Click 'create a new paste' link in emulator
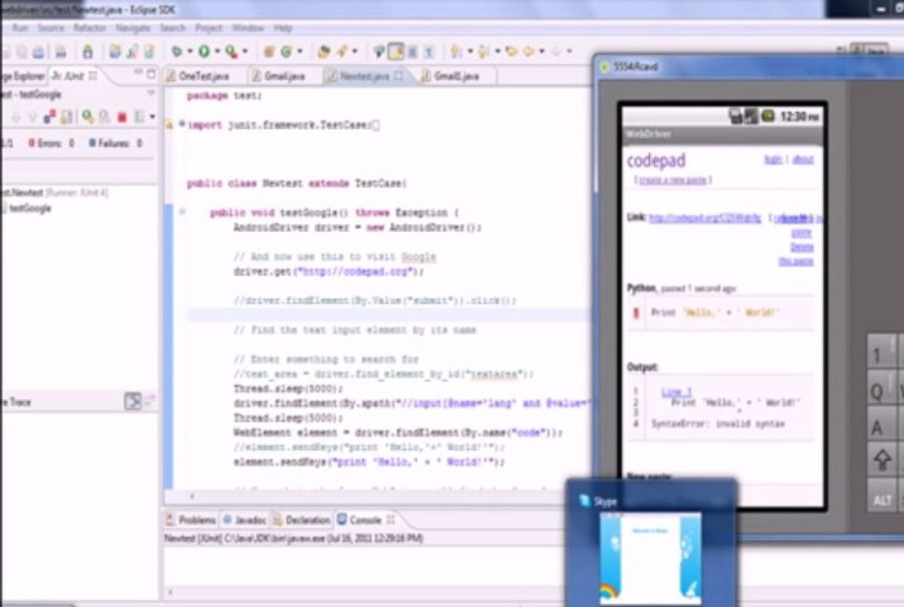This screenshot has width=904, height=607. click(673, 180)
